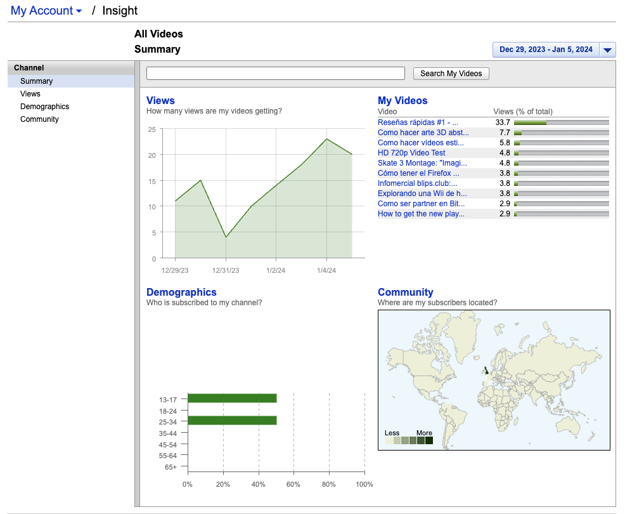
Task: Open the Views section heading link
Action: tap(160, 100)
